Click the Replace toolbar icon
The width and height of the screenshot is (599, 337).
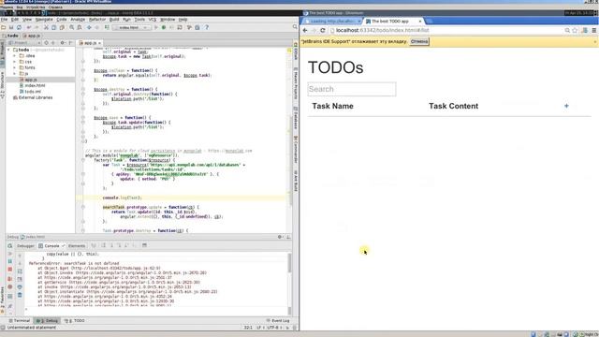click(x=80, y=27)
